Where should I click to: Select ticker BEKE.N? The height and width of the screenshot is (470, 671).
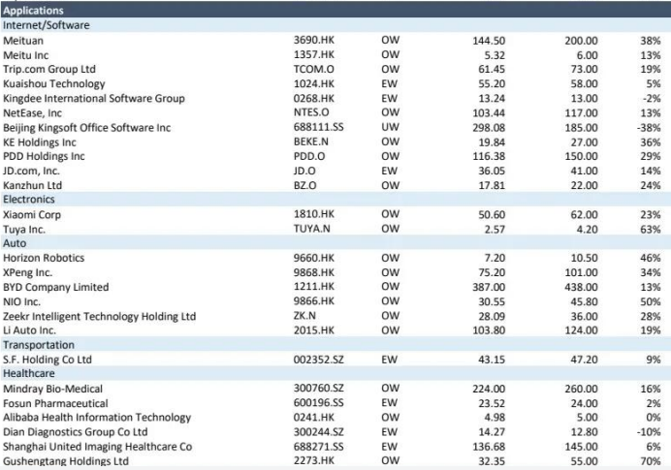[x=310, y=141]
